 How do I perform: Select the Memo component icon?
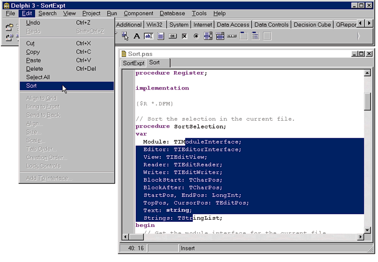click(161, 36)
